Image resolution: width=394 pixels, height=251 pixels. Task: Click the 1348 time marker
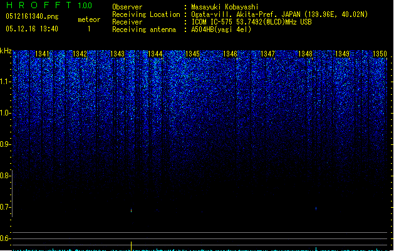(305, 54)
